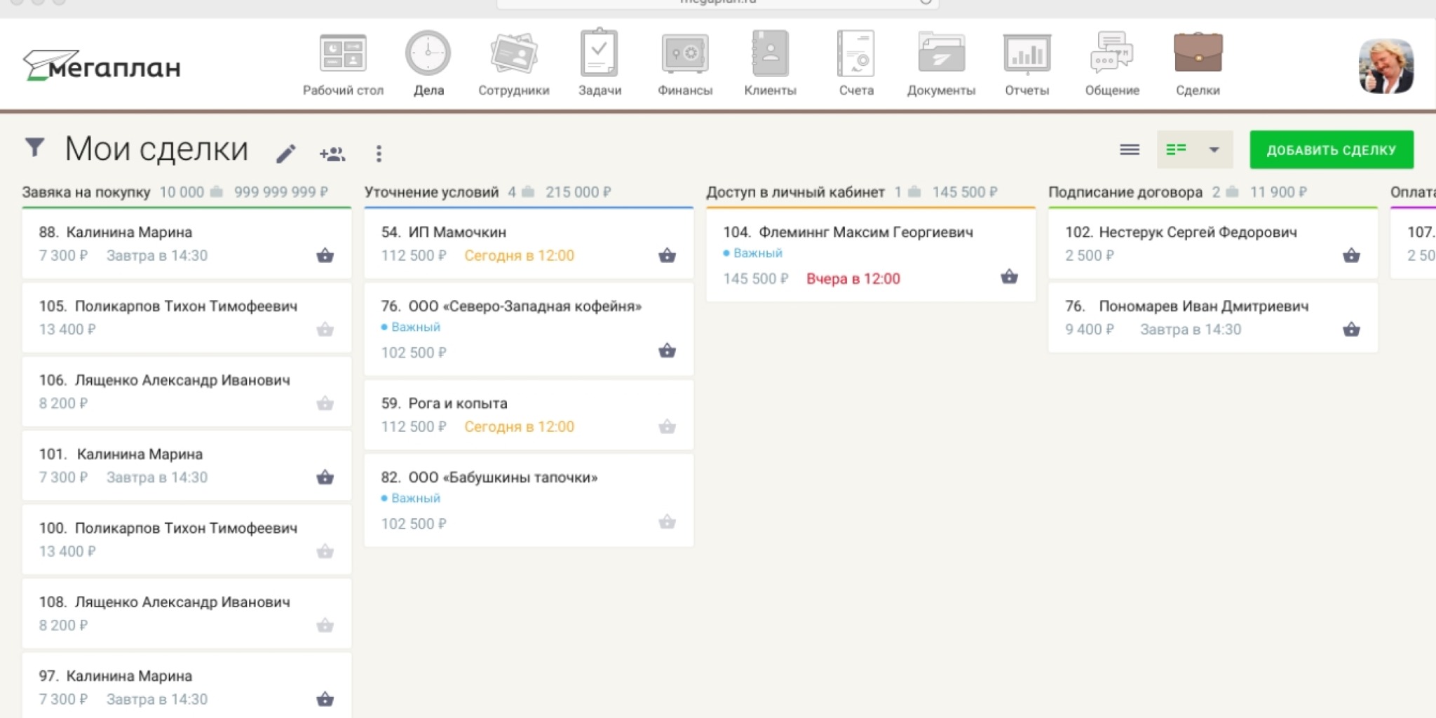The image size is (1436, 718).
Task: Click Доступ в личный кабинет header
Action: pos(795,192)
